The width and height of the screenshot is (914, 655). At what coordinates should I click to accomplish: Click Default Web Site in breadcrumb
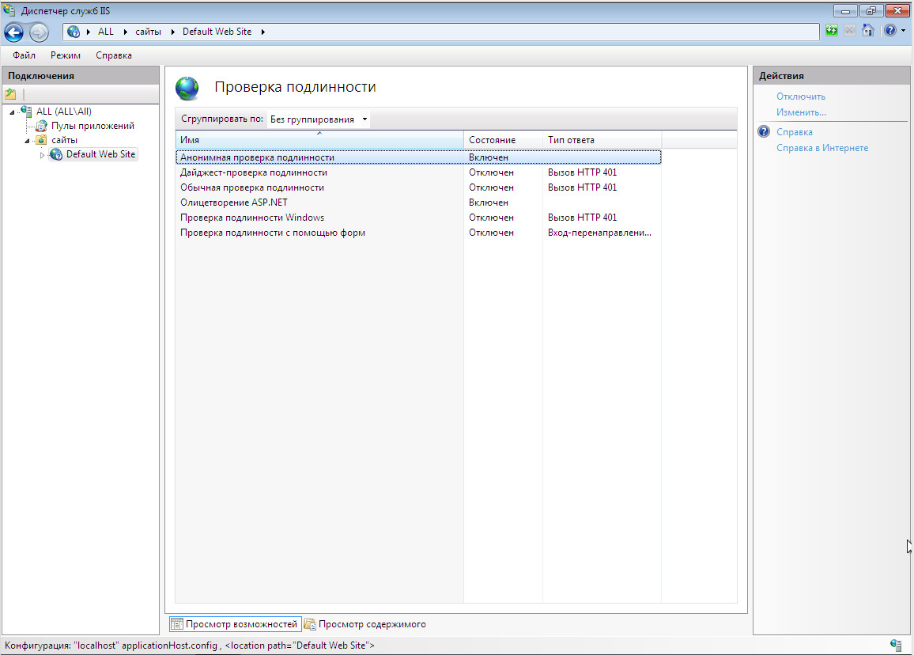217,32
